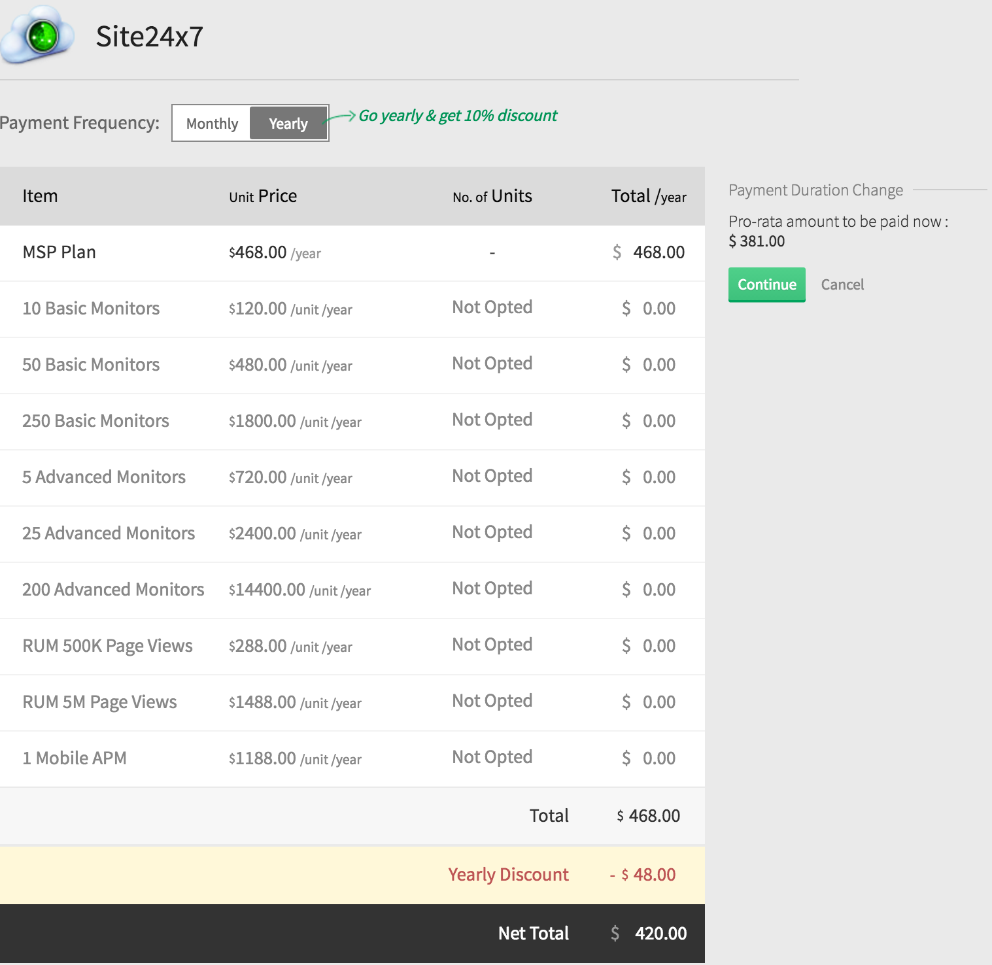The image size is (992, 965).
Task: Open units selector for 250 Basic Monitors
Action: [492, 420]
